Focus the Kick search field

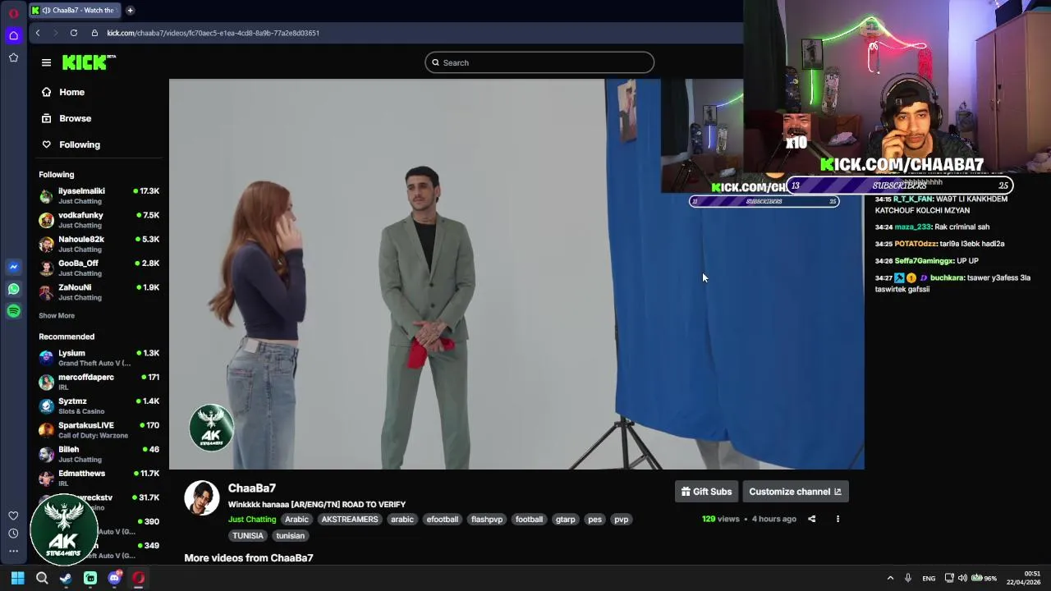tap(539, 62)
